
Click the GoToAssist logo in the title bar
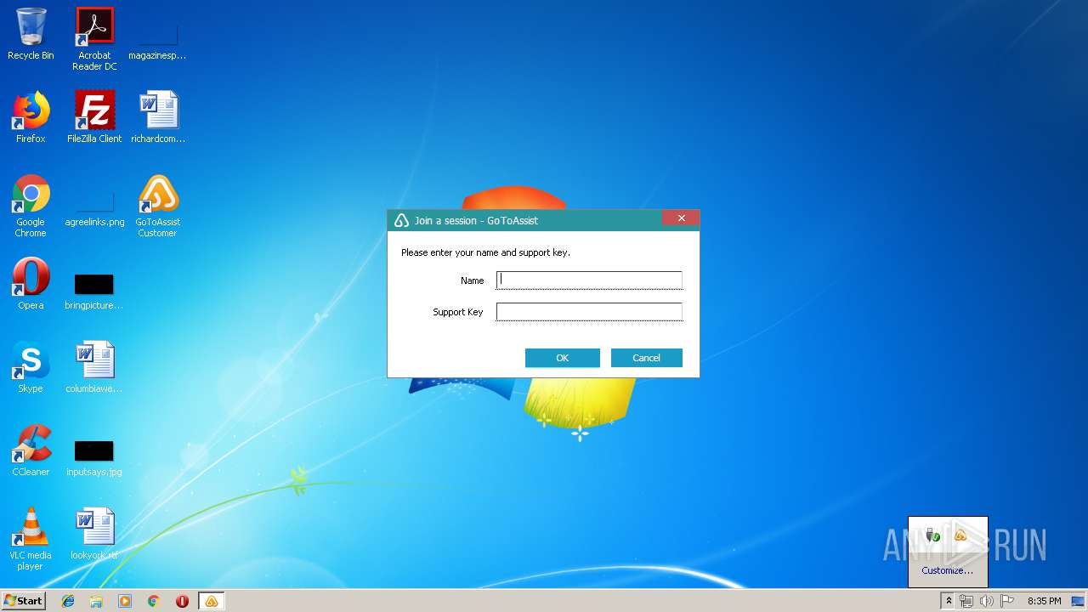pos(401,220)
